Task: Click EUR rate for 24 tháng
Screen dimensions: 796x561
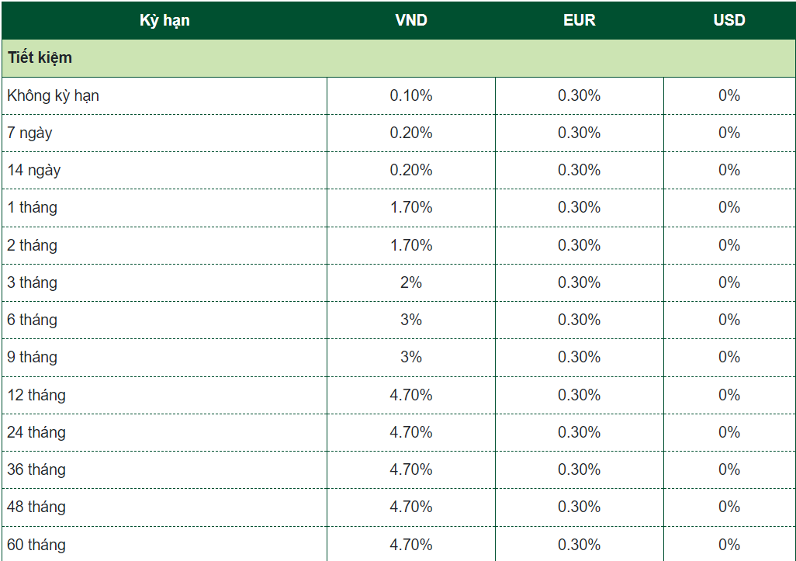Action: (579, 432)
